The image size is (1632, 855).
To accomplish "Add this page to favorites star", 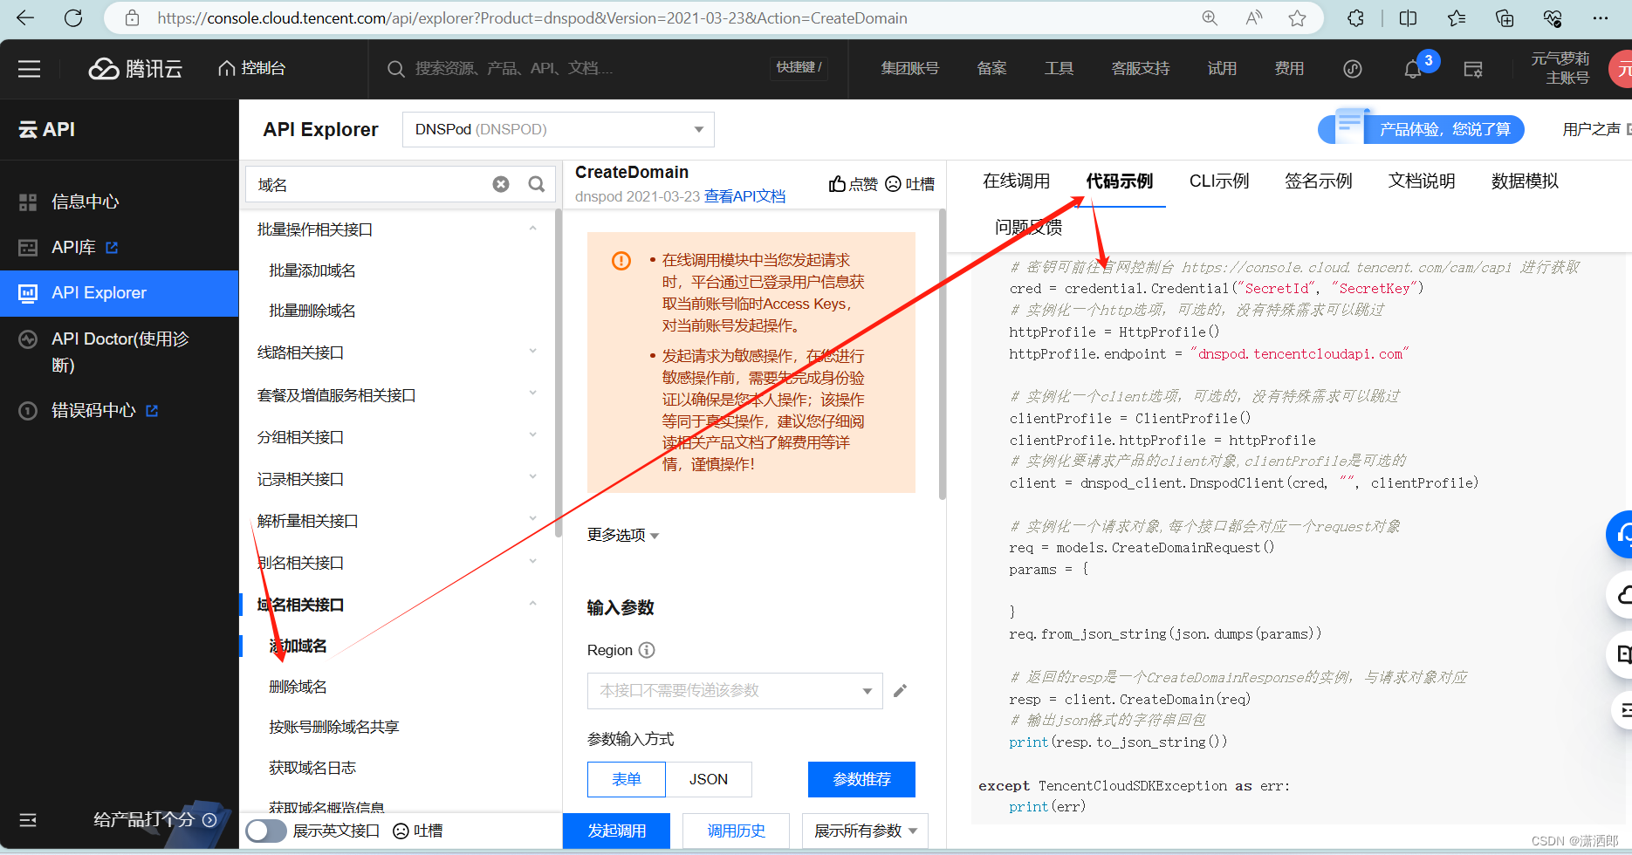I will click(1298, 18).
